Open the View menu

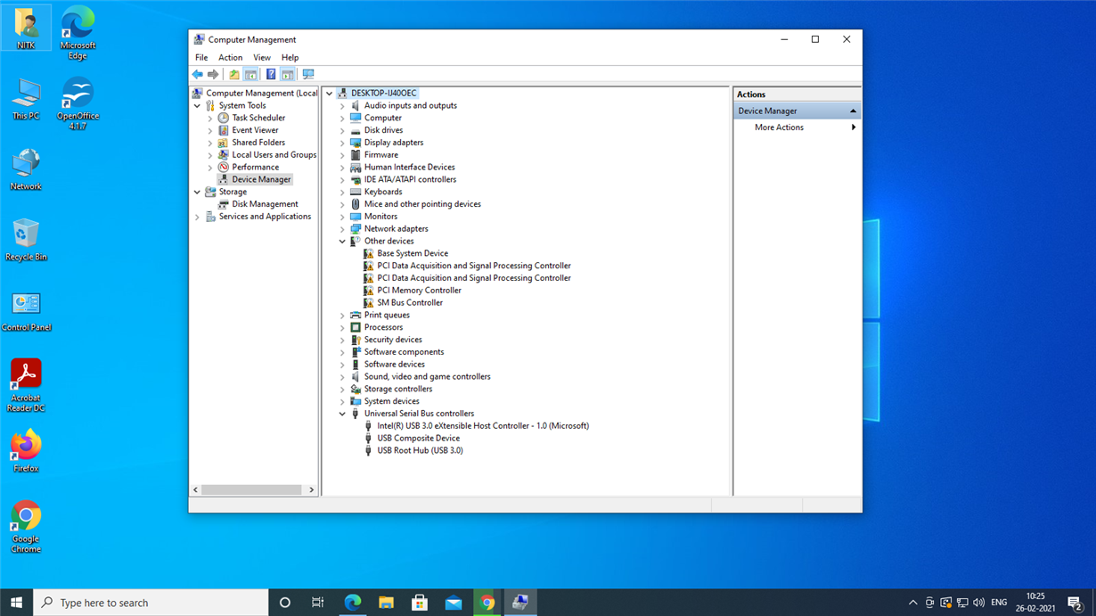(262, 57)
